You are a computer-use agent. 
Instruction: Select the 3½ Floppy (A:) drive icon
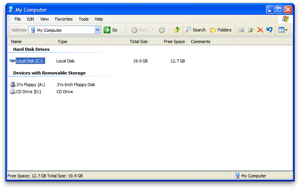tap(12, 84)
